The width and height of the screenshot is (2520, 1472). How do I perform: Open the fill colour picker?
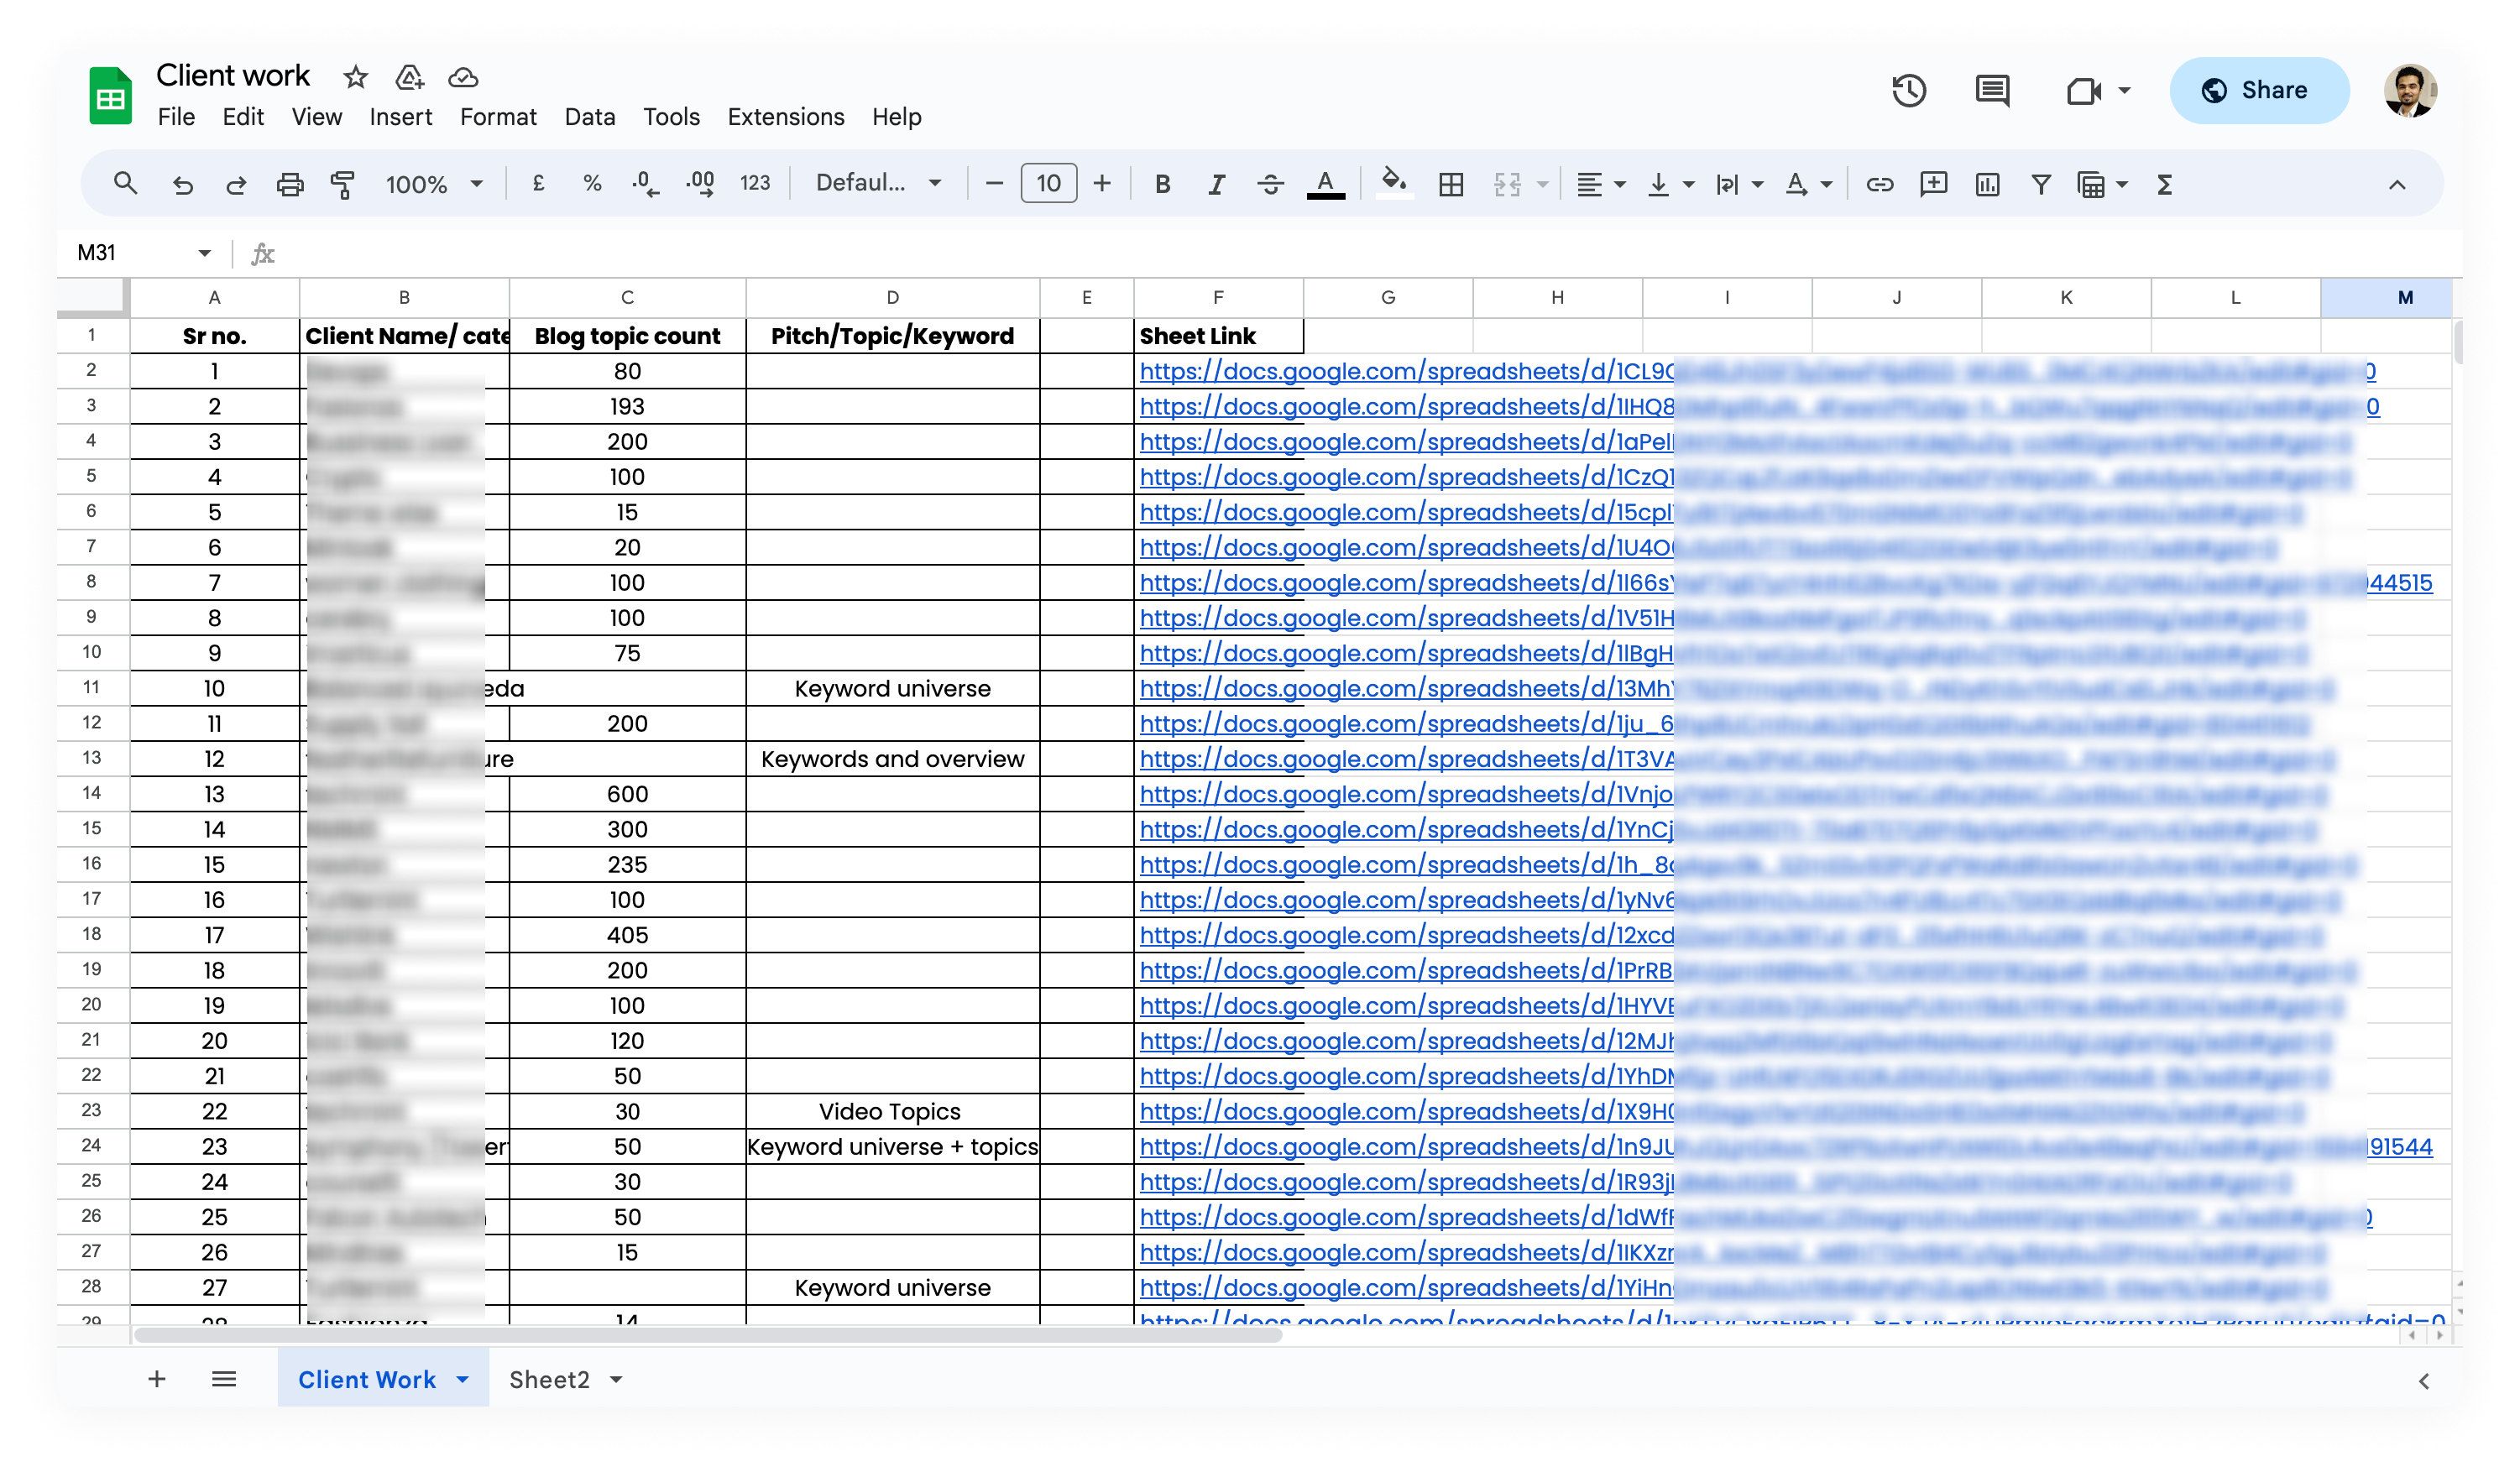click(x=1394, y=184)
